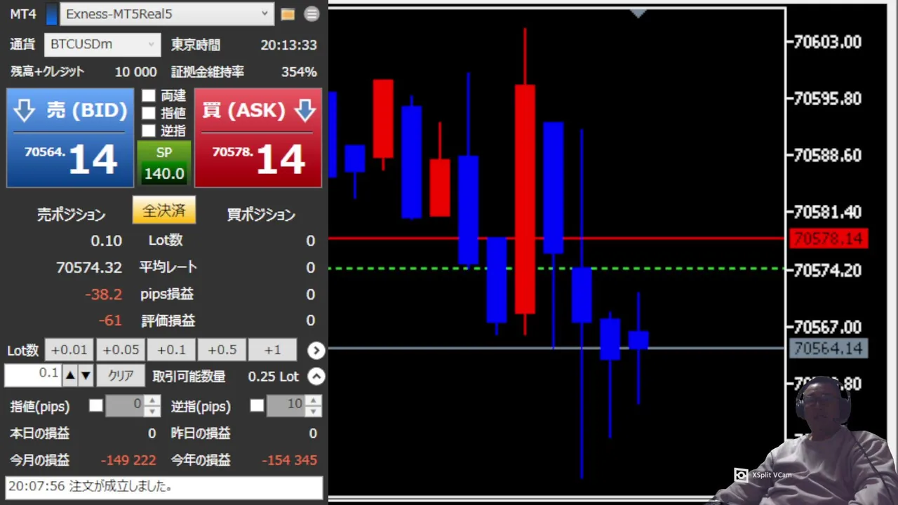Click the 指値(pips) spinner up arrow
The image size is (898, 505).
pos(152,400)
